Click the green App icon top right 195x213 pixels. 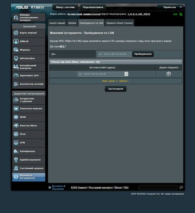click(181, 14)
